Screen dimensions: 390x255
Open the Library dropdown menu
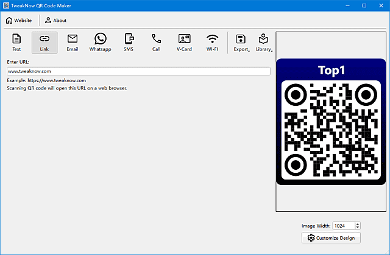point(263,42)
